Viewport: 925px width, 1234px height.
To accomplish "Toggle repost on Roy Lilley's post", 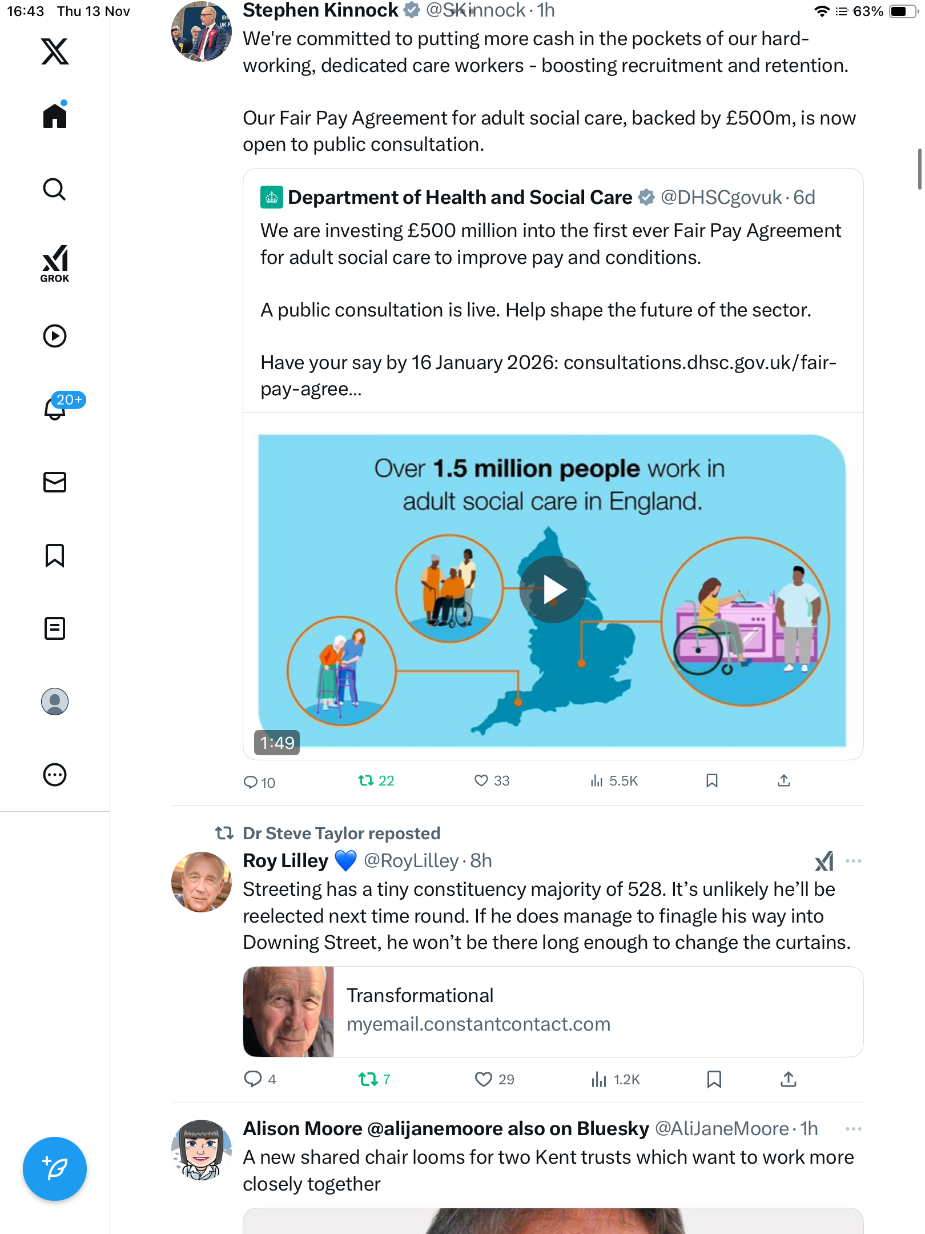I will pyautogui.click(x=368, y=1079).
